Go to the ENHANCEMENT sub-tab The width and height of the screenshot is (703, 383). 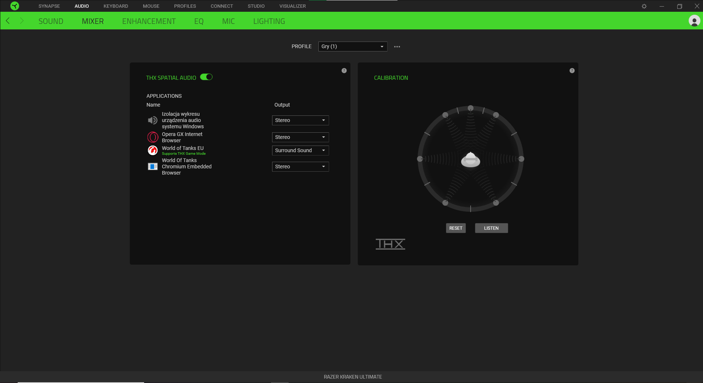click(x=149, y=21)
